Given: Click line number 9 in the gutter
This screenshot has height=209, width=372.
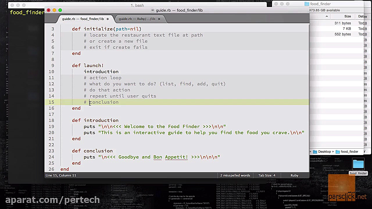Looking at the screenshot, I should click(53, 66).
